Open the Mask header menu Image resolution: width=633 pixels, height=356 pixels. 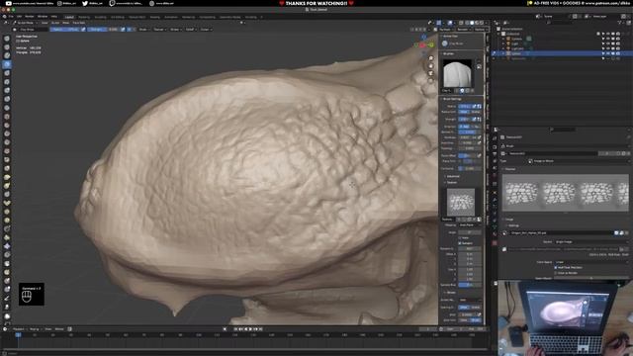tap(66, 23)
